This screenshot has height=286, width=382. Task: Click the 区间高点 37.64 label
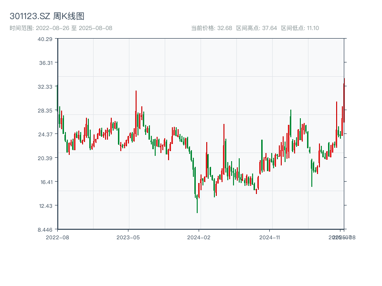tap(256, 28)
